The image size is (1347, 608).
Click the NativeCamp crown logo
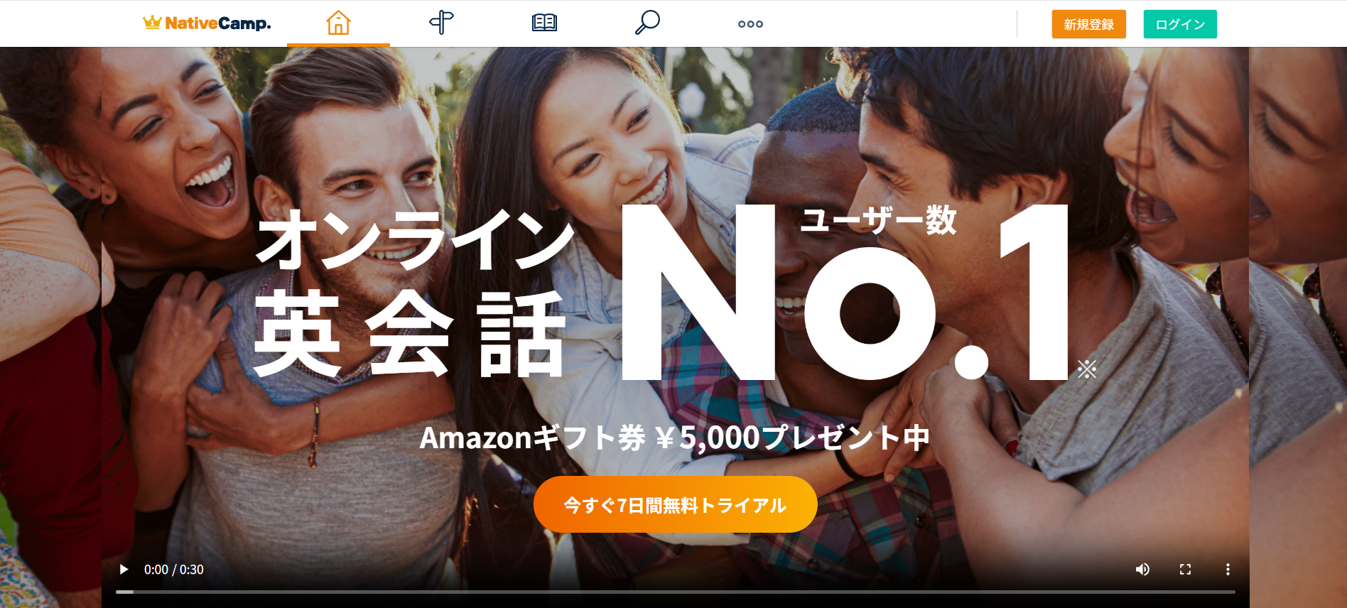(207, 23)
